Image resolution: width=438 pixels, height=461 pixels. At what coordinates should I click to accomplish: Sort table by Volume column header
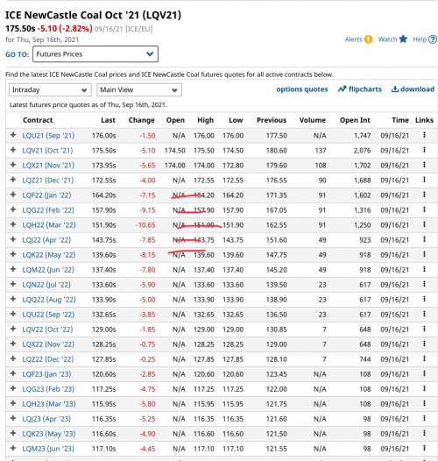click(313, 120)
